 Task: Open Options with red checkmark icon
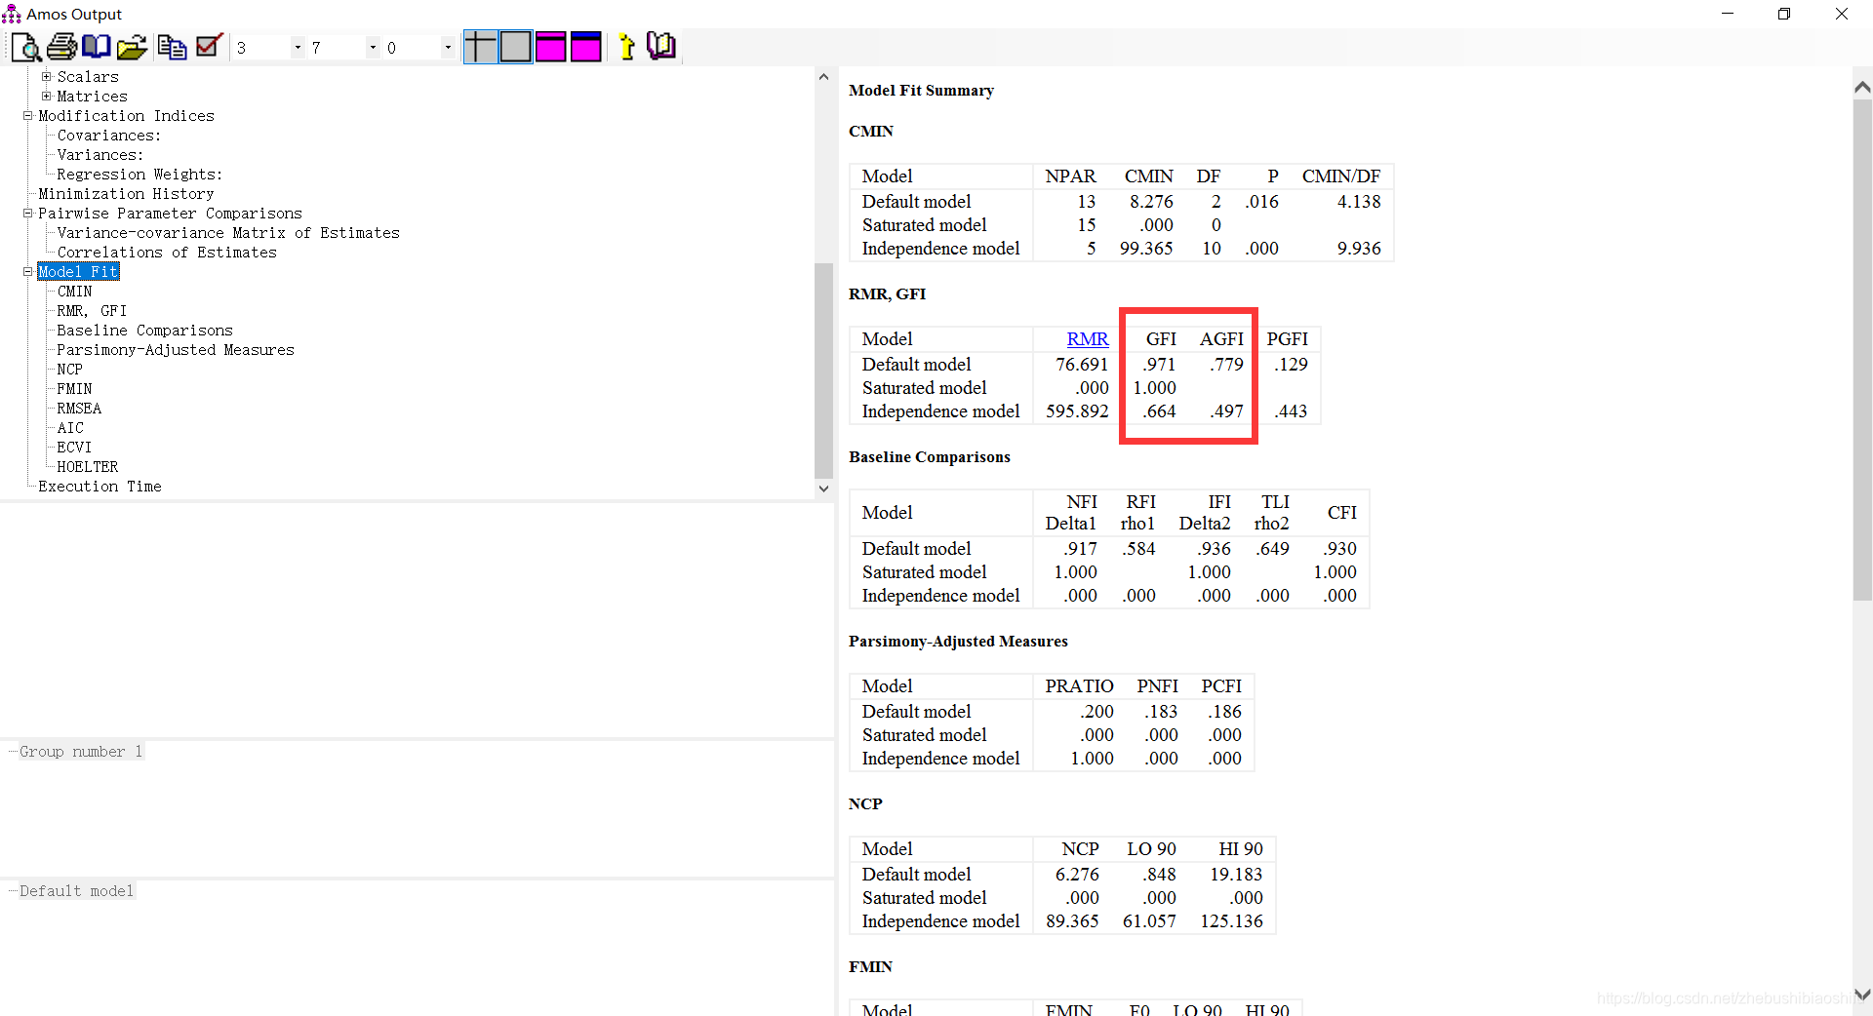[209, 46]
